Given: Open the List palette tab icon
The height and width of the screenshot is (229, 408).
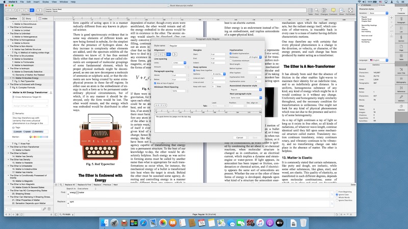Looking at the screenshot, I should [x=401, y=29].
